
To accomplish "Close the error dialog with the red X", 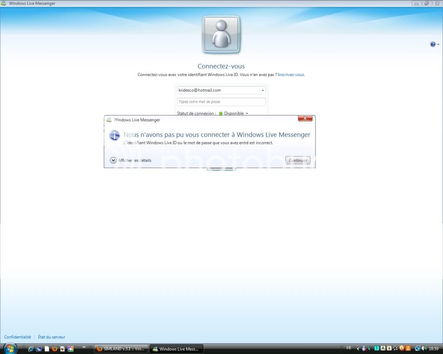I will pos(305,118).
